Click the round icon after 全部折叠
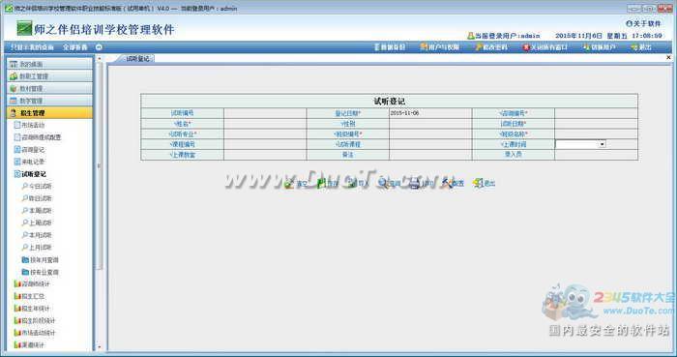The height and width of the screenshot is (357, 677). tap(99, 47)
